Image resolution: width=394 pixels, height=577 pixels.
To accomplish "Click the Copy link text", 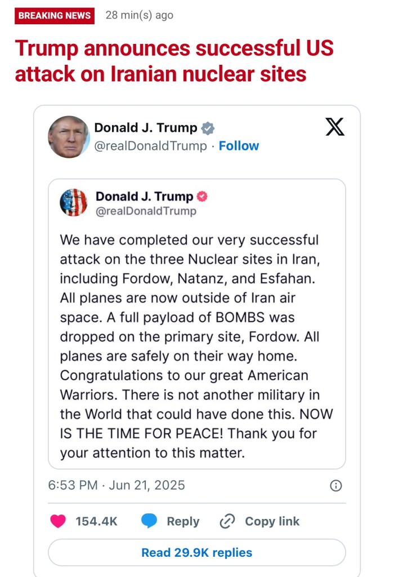I will pos(272,521).
